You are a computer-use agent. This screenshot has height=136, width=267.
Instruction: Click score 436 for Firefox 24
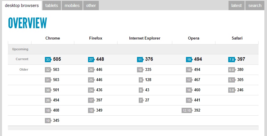(x=99, y=90)
